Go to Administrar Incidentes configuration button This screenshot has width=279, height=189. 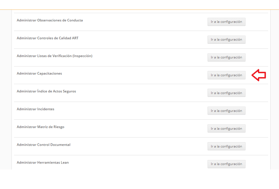coord(226,111)
